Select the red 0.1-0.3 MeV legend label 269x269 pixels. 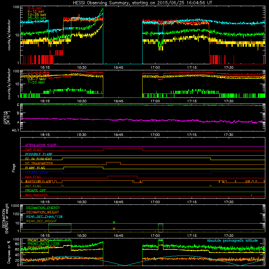point(38,72)
